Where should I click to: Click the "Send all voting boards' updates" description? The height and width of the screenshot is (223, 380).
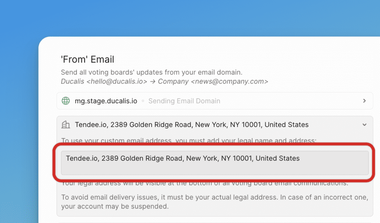point(151,72)
